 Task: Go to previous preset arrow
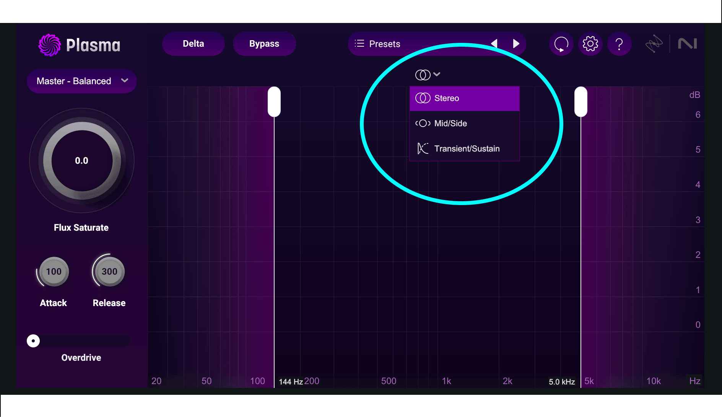[494, 44]
